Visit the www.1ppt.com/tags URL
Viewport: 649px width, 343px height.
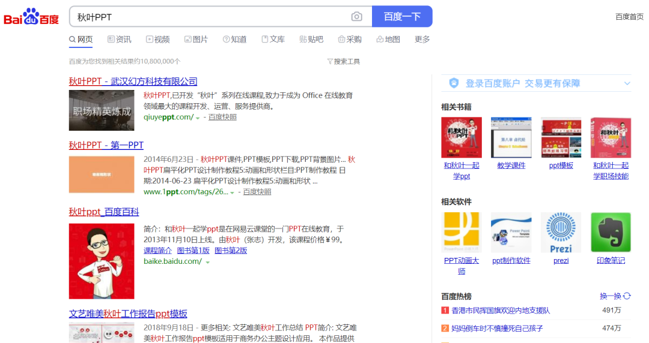coord(186,192)
